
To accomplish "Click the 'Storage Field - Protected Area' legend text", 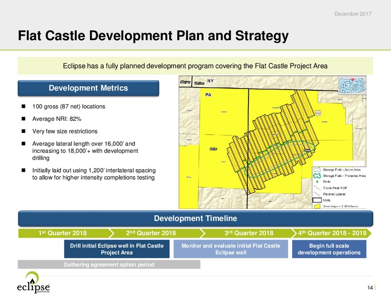I will (x=344, y=176).
